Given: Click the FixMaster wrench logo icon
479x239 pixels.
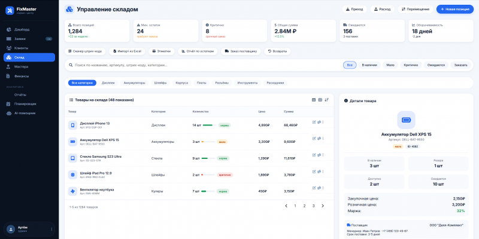Looking at the screenshot, I should [x=10, y=11].
